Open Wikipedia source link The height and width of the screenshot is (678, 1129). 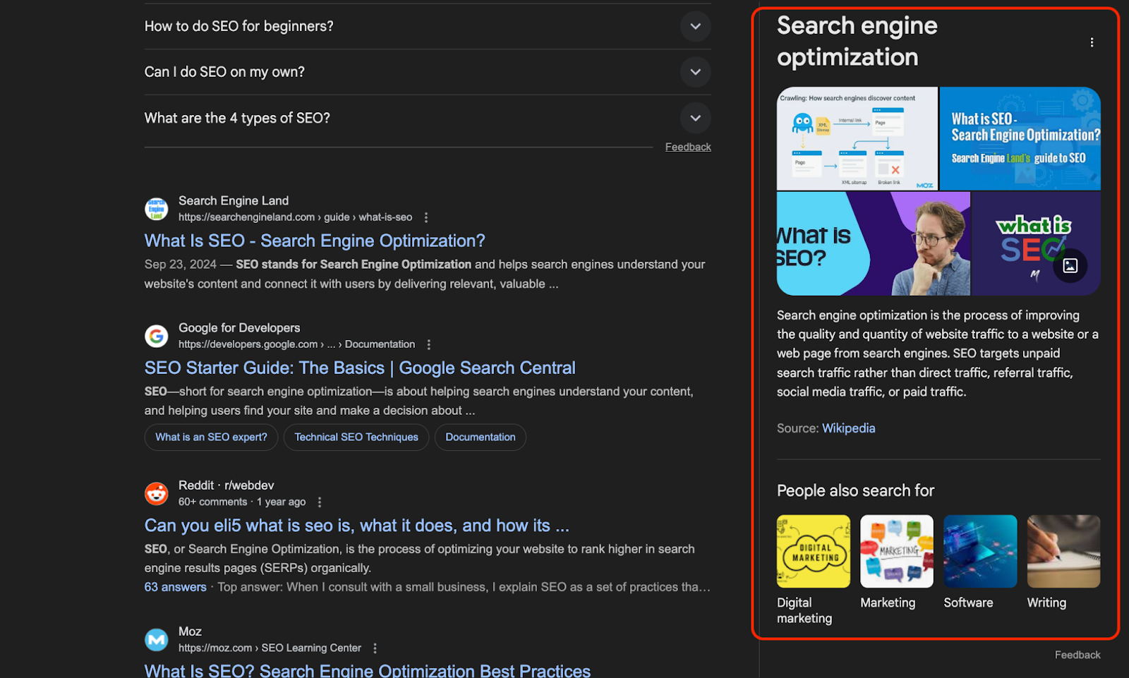848,428
